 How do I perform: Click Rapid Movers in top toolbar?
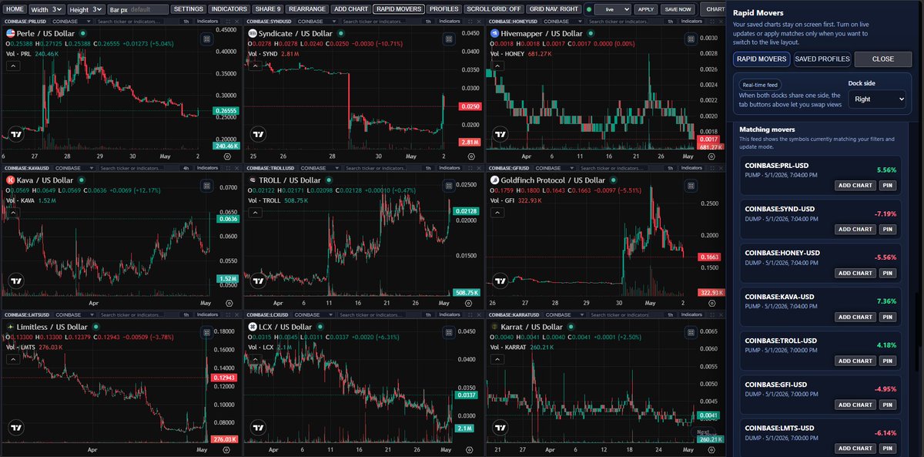point(398,9)
